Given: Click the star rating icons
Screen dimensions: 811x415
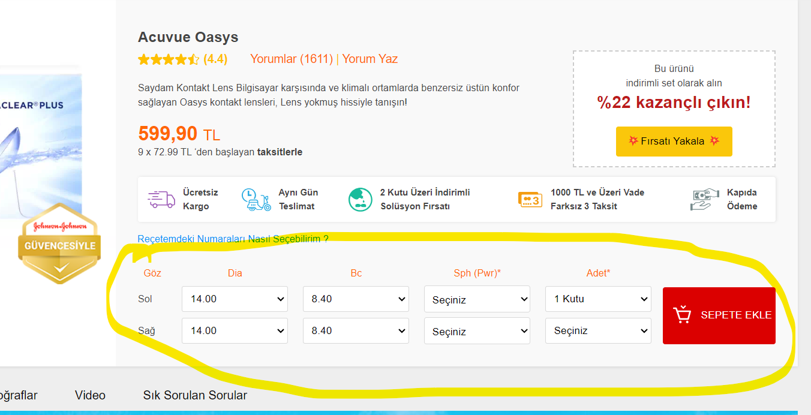Looking at the screenshot, I should coord(168,59).
